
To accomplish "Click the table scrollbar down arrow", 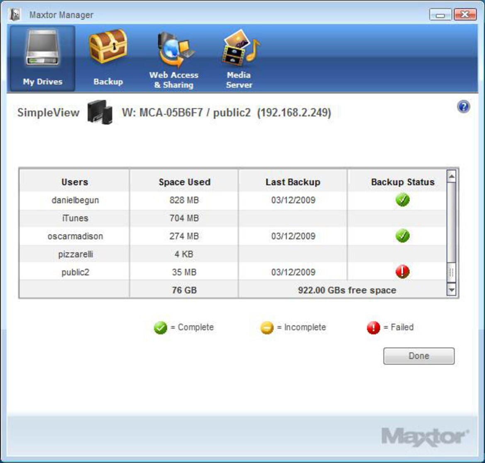I will pyautogui.click(x=451, y=290).
